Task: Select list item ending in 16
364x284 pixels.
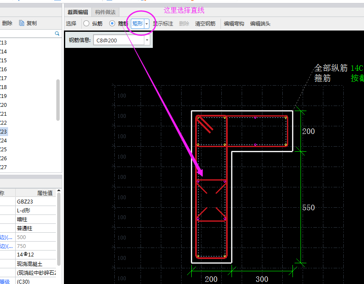Action: tap(3, 69)
